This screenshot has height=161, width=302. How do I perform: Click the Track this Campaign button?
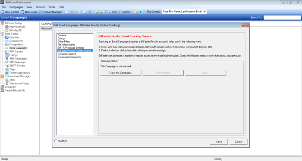[121, 73]
